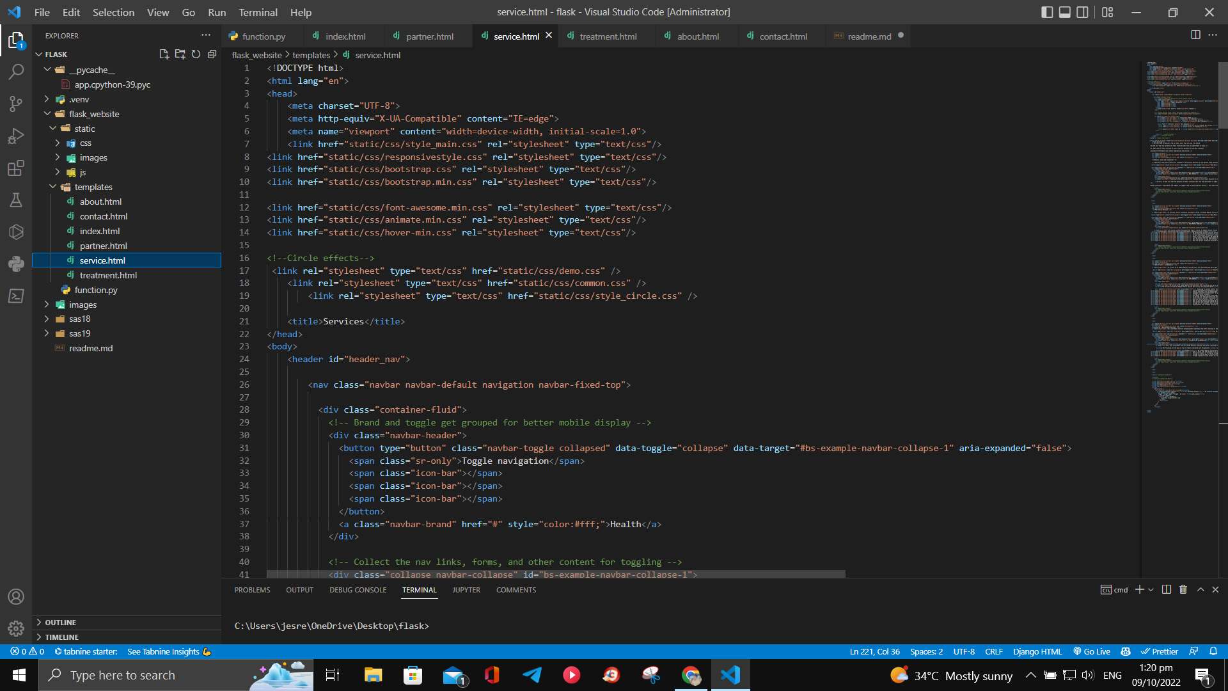The width and height of the screenshot is (1228, 691).
Task: Toggle the secondary side bar
Action: (1083, 12)
